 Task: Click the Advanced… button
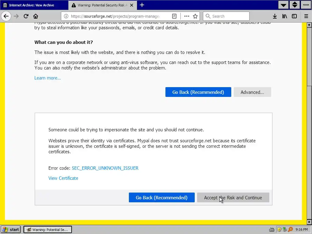252,92
